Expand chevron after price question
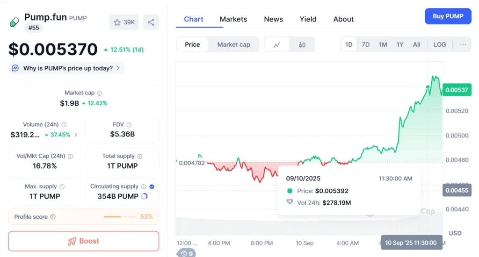This screenshot has height=257, width=479. pyautogui.click(x=118, y=68)
